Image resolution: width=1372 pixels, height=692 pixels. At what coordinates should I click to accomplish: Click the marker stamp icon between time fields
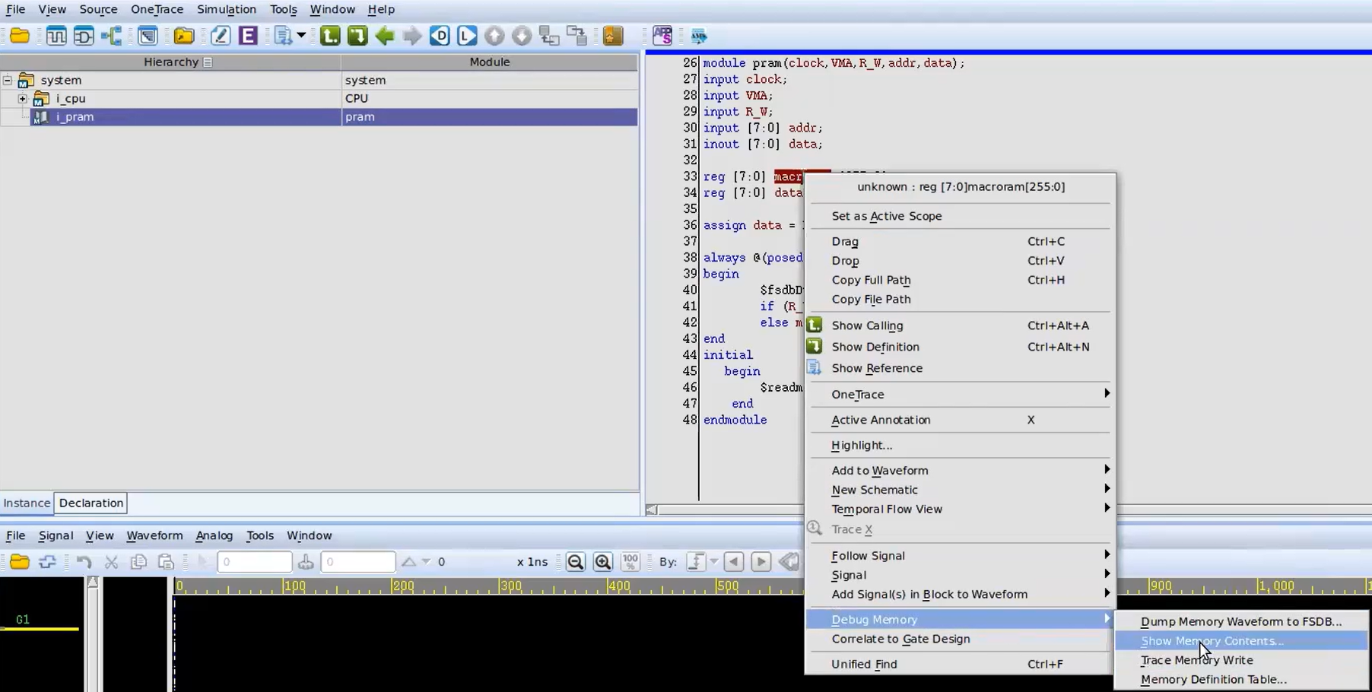pos(306,562)
